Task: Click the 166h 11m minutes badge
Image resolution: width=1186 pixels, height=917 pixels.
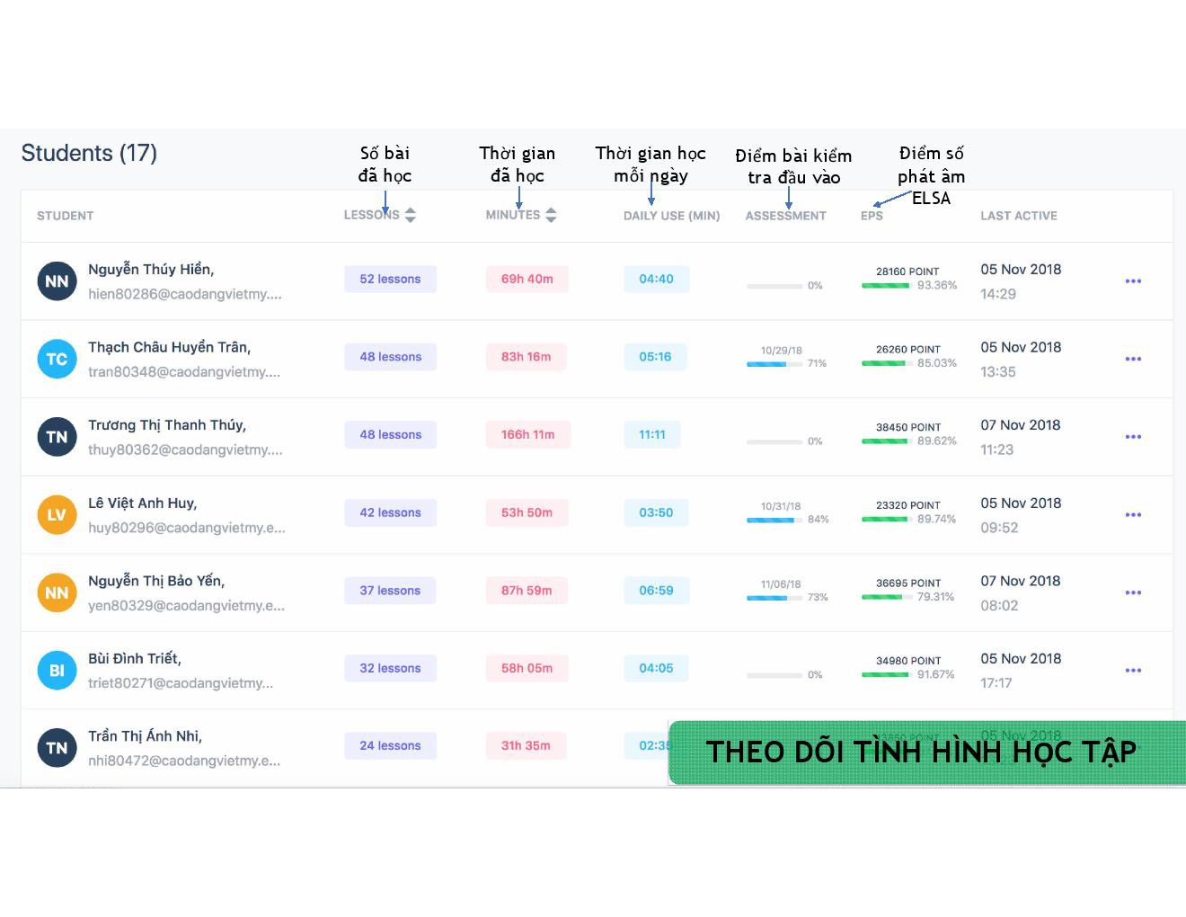Action: (x=527, y=434)
